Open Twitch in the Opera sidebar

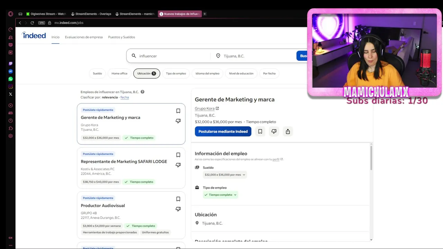(11, 64)
